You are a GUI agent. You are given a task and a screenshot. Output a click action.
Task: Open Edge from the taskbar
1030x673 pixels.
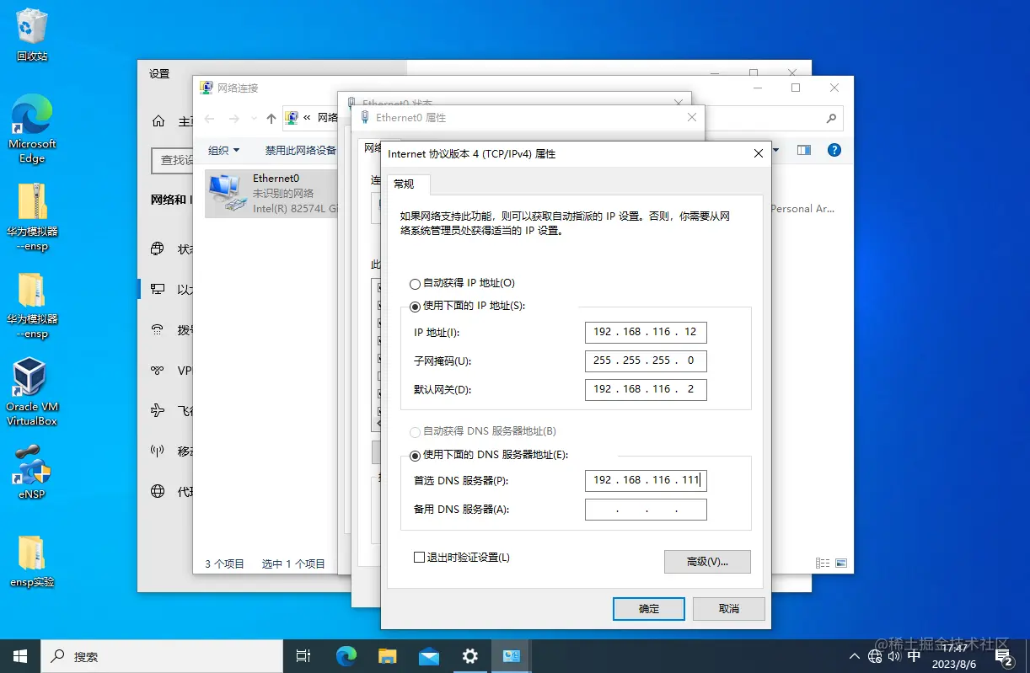pos(346,656)
